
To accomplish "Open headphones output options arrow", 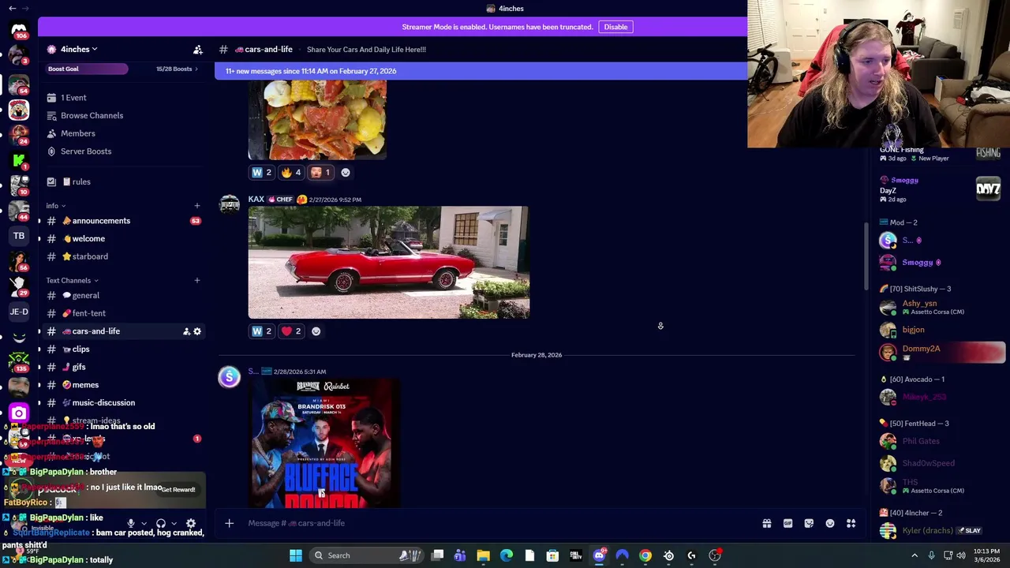I will click(x=174, y=524).
